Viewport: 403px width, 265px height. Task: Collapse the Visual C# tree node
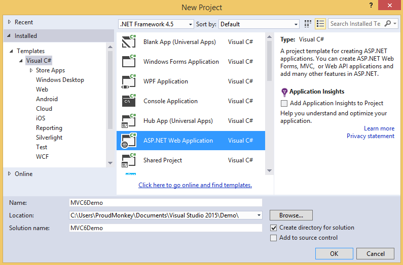[x=21, y=61]
